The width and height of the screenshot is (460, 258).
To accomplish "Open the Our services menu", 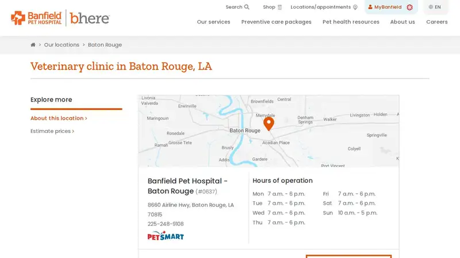I will 213,22.
